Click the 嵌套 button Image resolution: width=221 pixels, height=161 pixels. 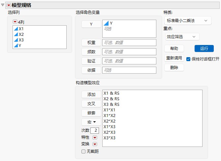click(91, 113)
